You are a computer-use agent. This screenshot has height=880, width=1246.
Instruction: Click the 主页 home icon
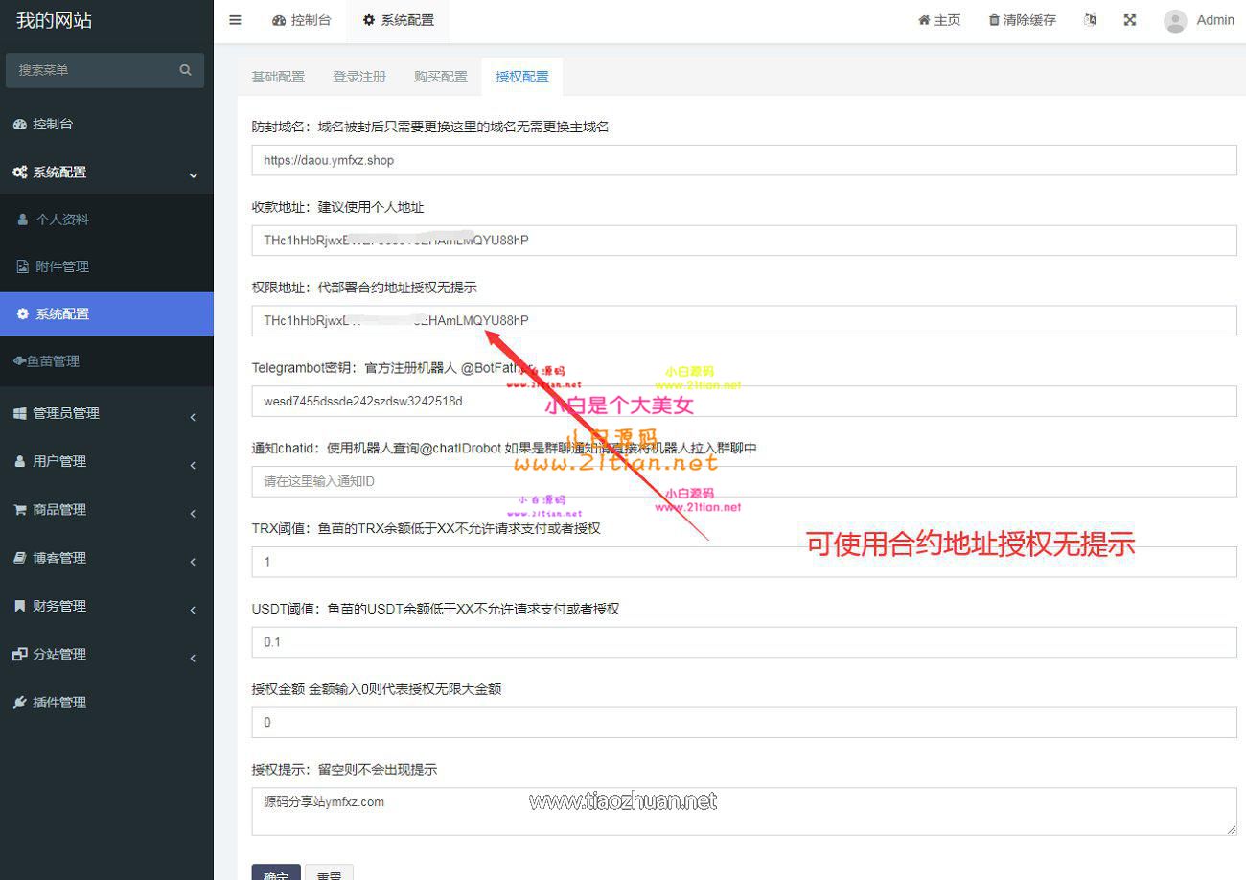pyautogui.click(x=924, y=20)
